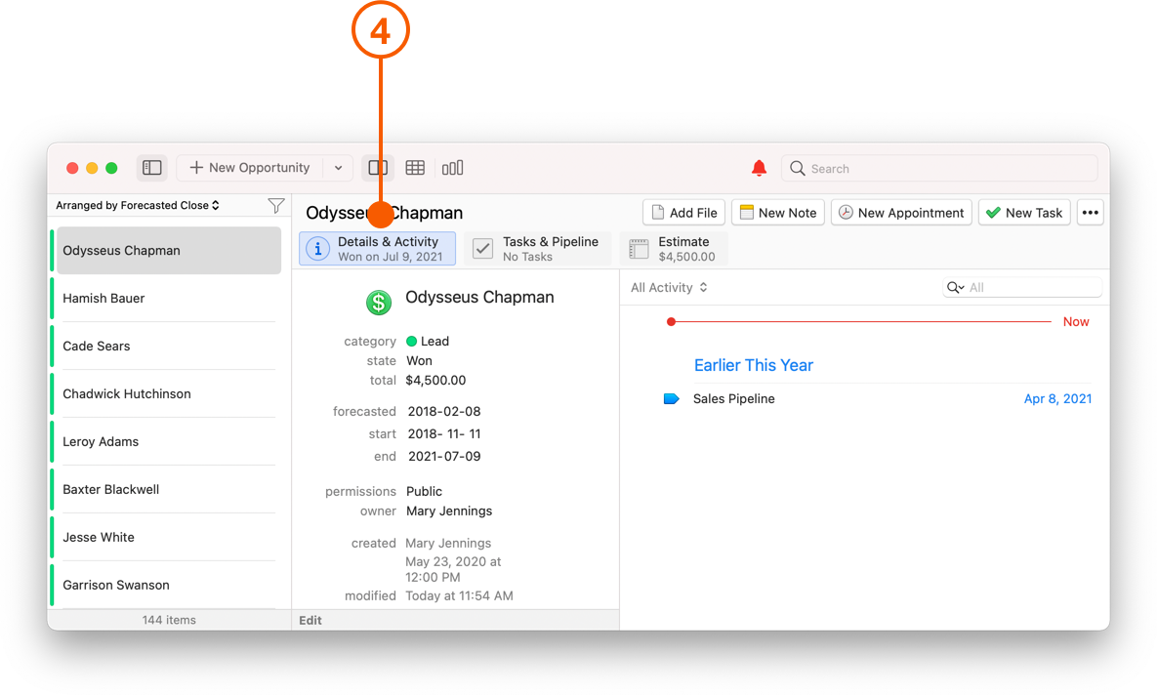The width and height of the screenshot is (1158, 695).
Task: Select Odysseus Chapman in the list
Action: pos(169,251)
